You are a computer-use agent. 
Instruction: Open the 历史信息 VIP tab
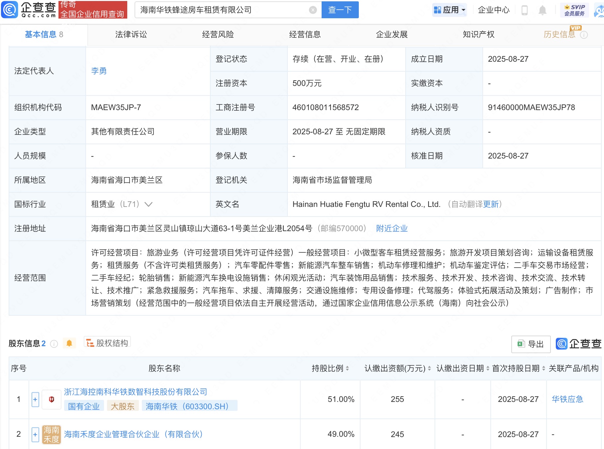click(x=559, y=34)
